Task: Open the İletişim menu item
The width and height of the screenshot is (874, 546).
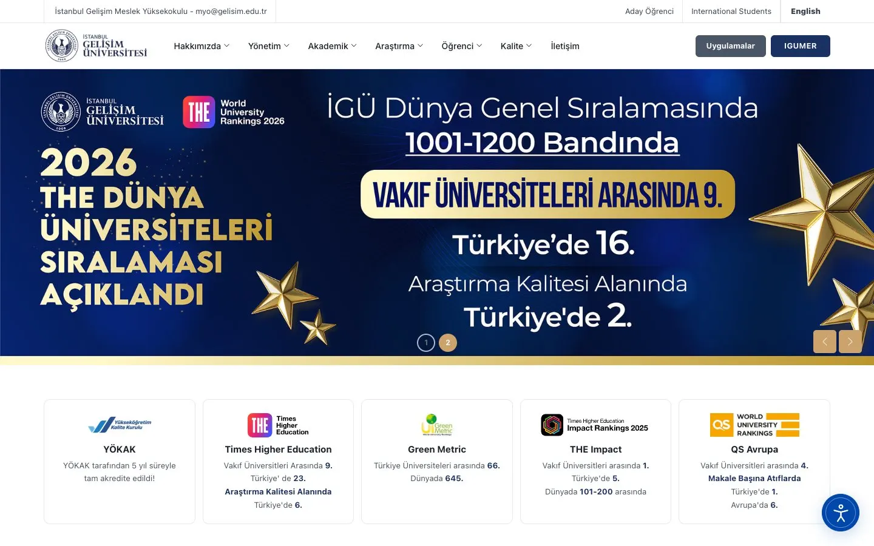Action: click(565, 46)
